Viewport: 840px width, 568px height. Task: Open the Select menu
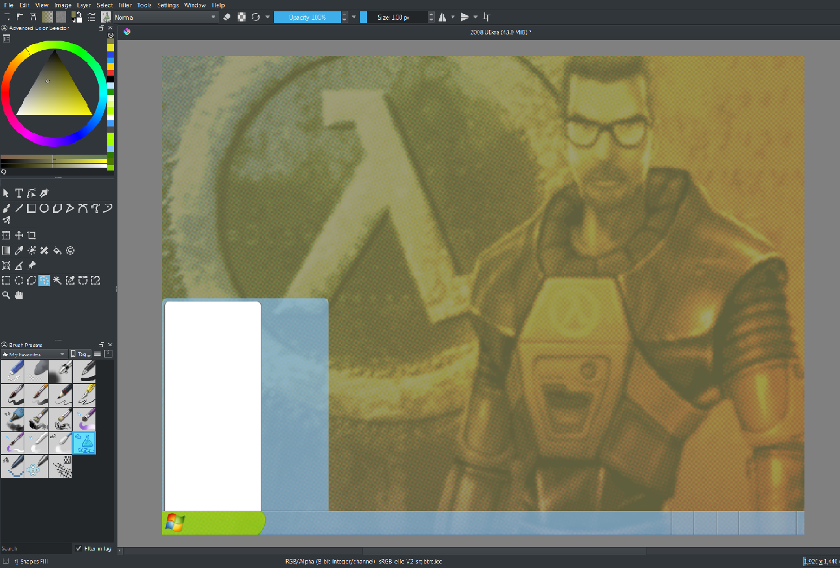(104, 5)
